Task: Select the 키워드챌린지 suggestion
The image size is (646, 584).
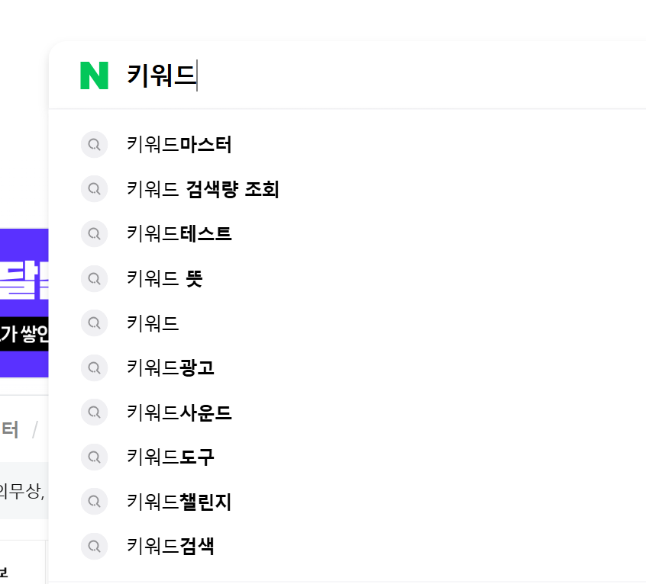Action: tap(180, 502)
